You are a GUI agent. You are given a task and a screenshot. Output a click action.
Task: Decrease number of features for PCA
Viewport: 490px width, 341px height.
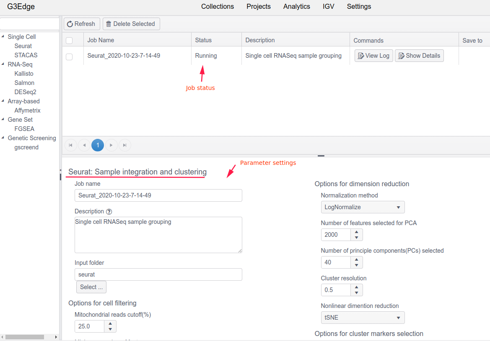[357, 238]
